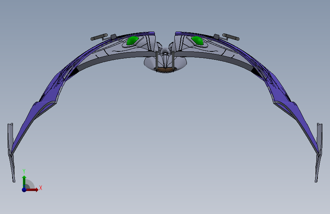The height and width of the screenshot is (214, 330).
Task: Click the green "Y" label on the triad
Action: pyautogui.click(x=24, y=171)
